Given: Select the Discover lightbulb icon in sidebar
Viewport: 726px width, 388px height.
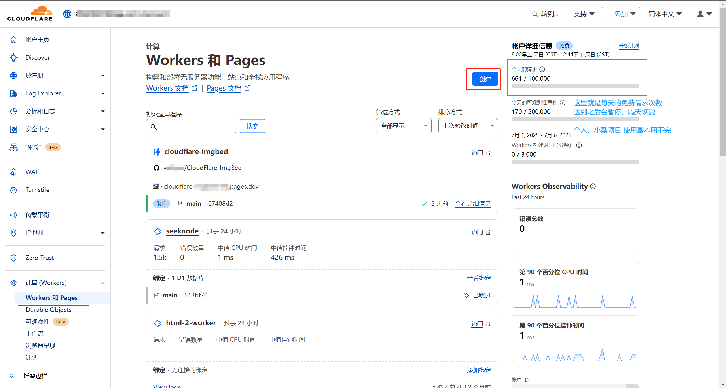Looking at the screenshot, I should (x=14, y=57).
